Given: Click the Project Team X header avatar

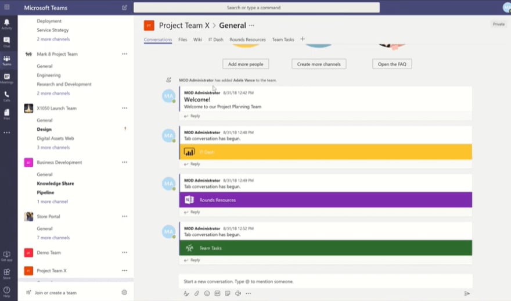Looking at the screenshot, I should point(149,26).
